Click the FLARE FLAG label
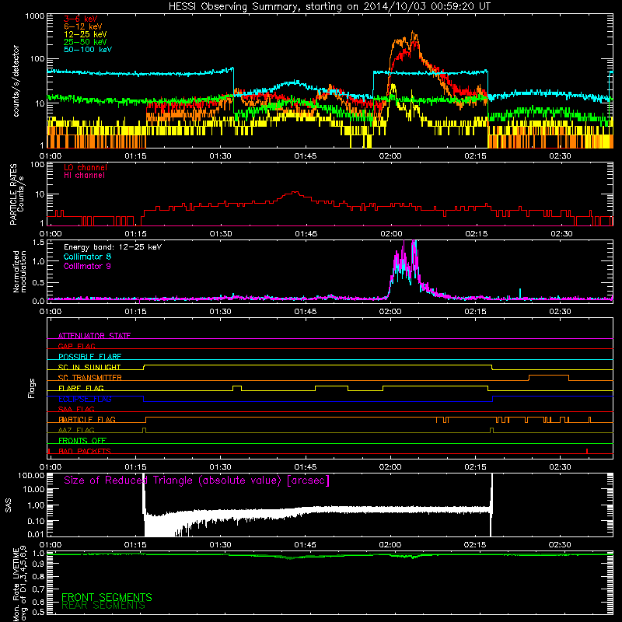The height and width of the screenshot is (622, 622). point(81,388)
